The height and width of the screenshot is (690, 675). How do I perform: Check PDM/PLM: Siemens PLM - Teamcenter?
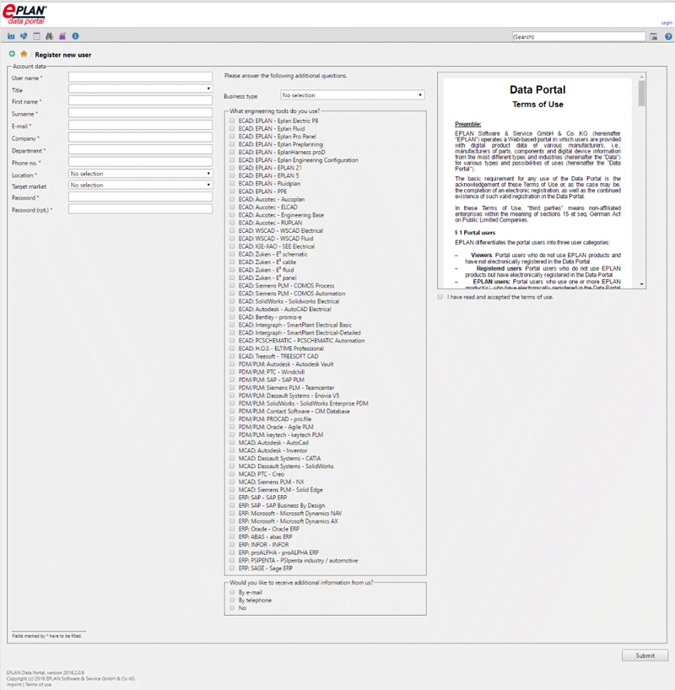pos(232,388)
